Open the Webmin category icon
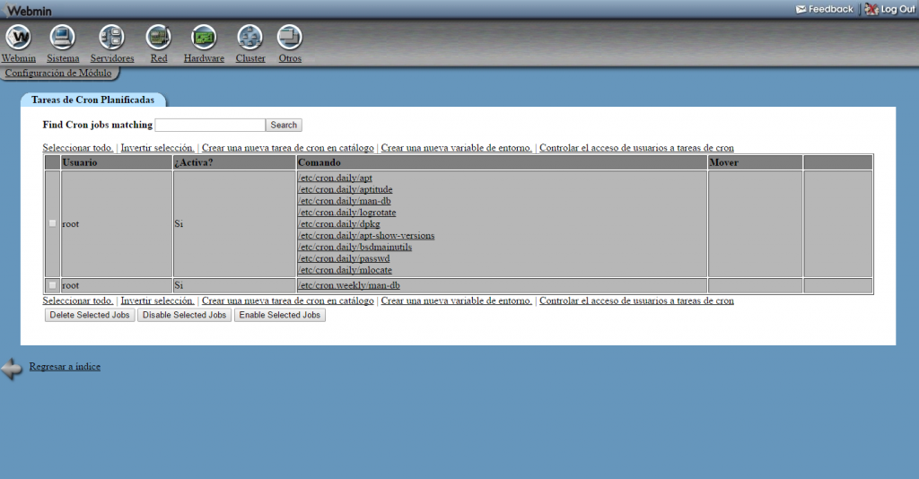 (18, 38)
